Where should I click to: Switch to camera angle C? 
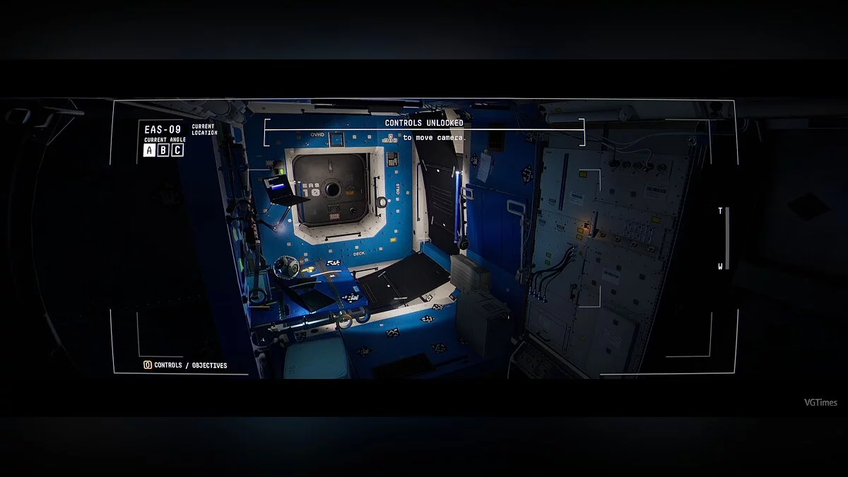177,150
